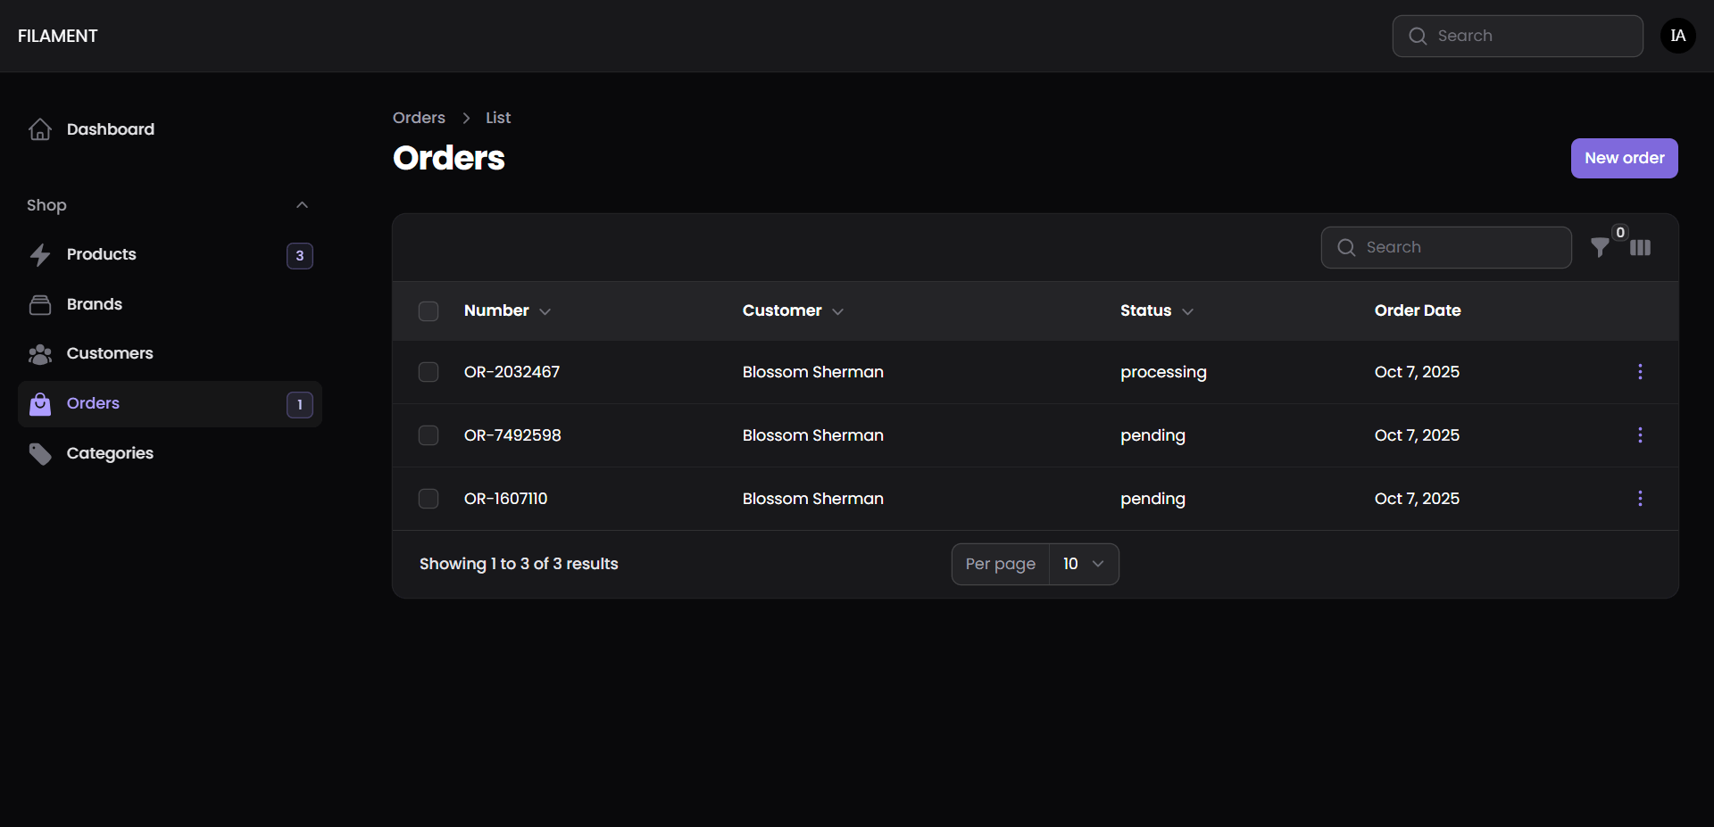Go to Dashboard in the sidebar
This screenshot has height=827, width=1714.
pyautogui.click(x=170, y=129)
